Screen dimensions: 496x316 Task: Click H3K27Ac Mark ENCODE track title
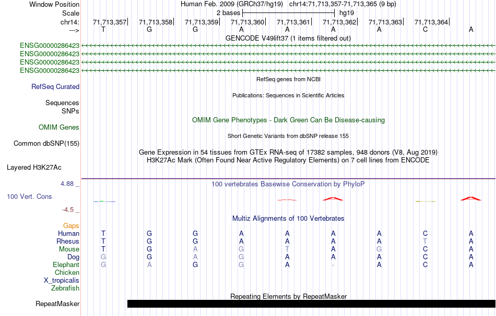[288, 160]
